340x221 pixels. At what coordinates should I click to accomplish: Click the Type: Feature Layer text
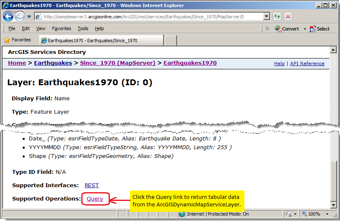click(40, 112)
